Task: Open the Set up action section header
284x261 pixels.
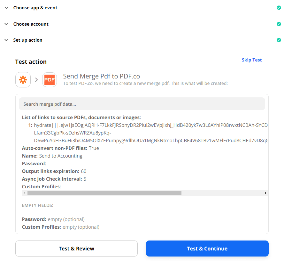Action: pos(28,40)
